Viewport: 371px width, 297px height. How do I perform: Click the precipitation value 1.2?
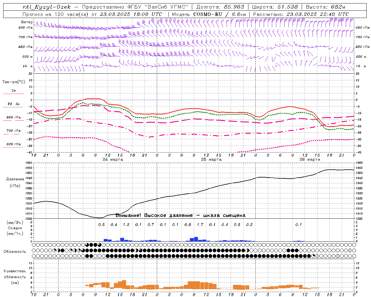click(x=126, y=224)
